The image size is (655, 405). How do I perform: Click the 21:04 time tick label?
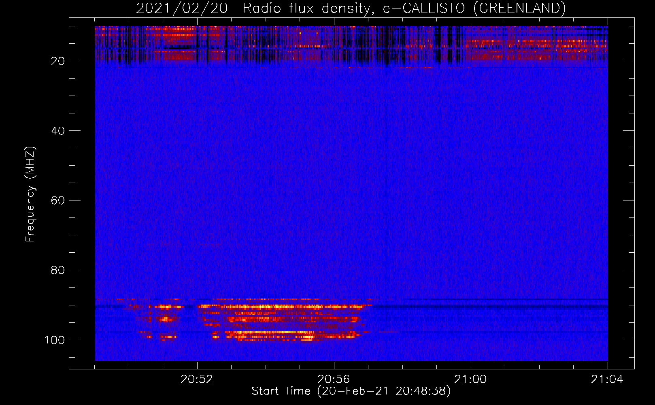607,379
